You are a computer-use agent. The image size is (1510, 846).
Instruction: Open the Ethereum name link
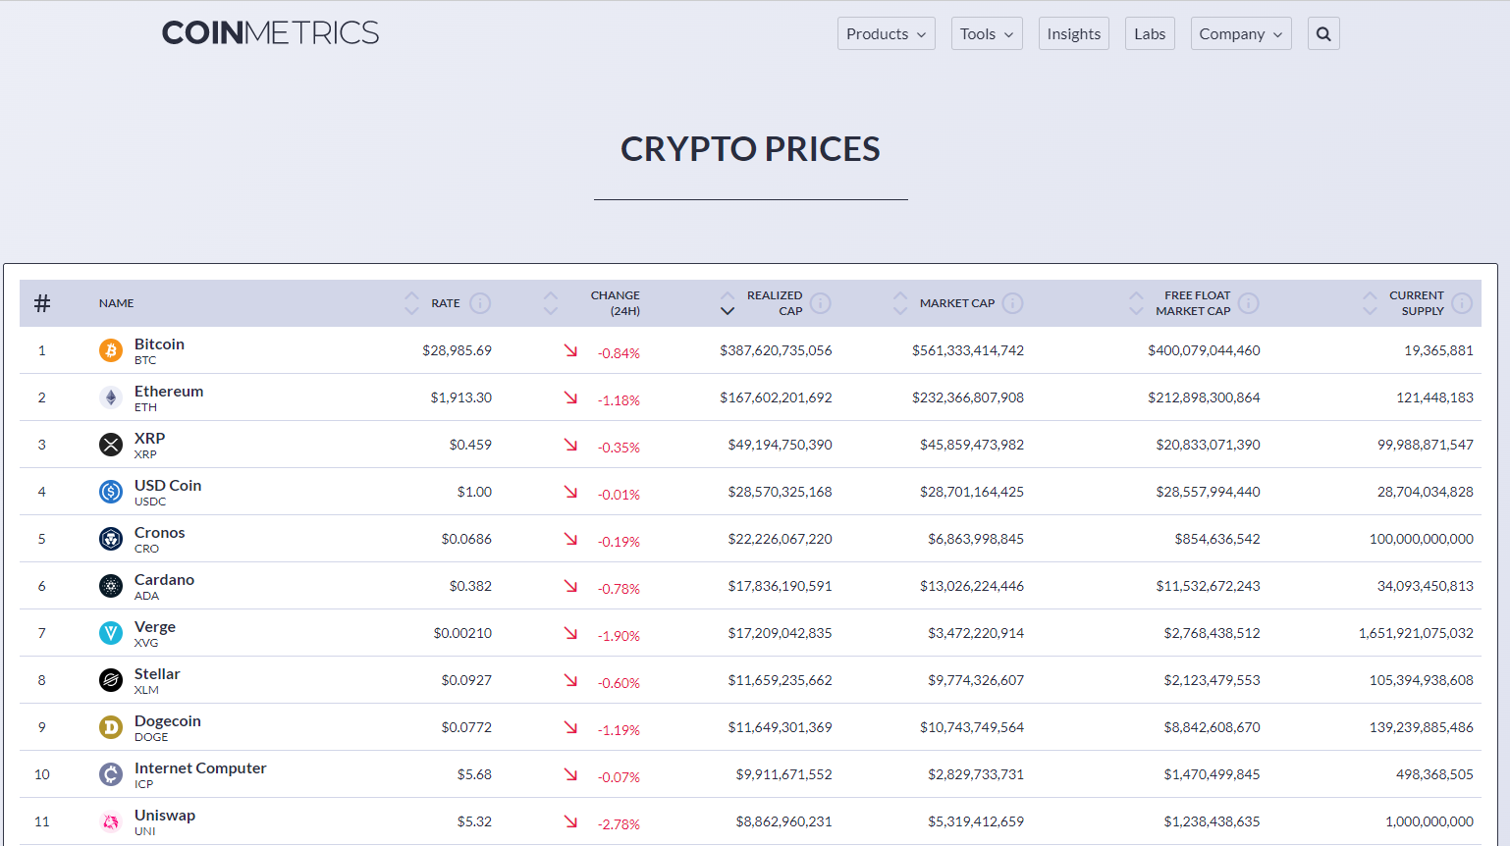coord(169,392)
